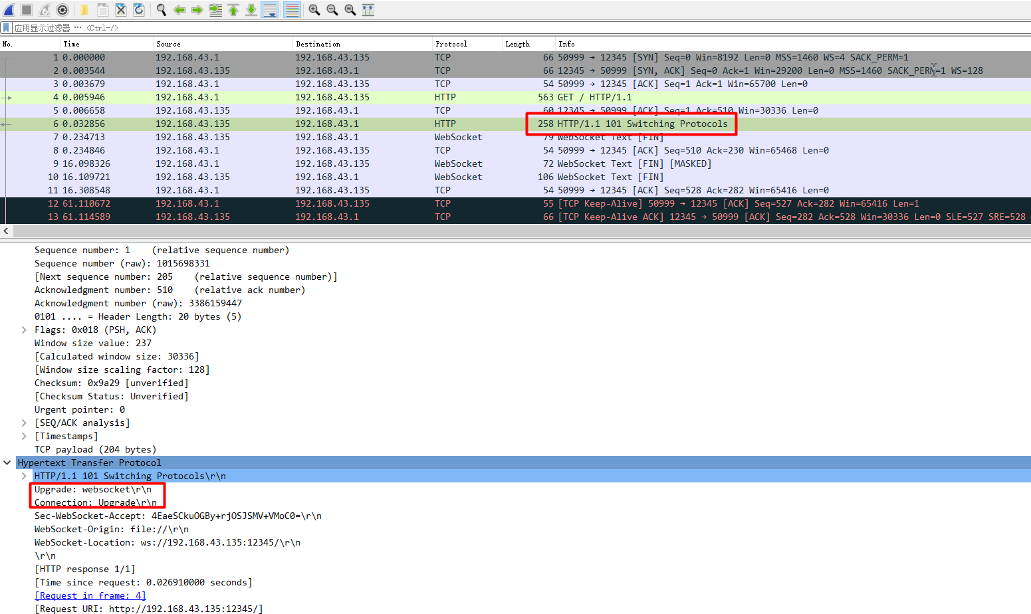Restart the current capture
1031x614 pixels.
click(44, 9)
